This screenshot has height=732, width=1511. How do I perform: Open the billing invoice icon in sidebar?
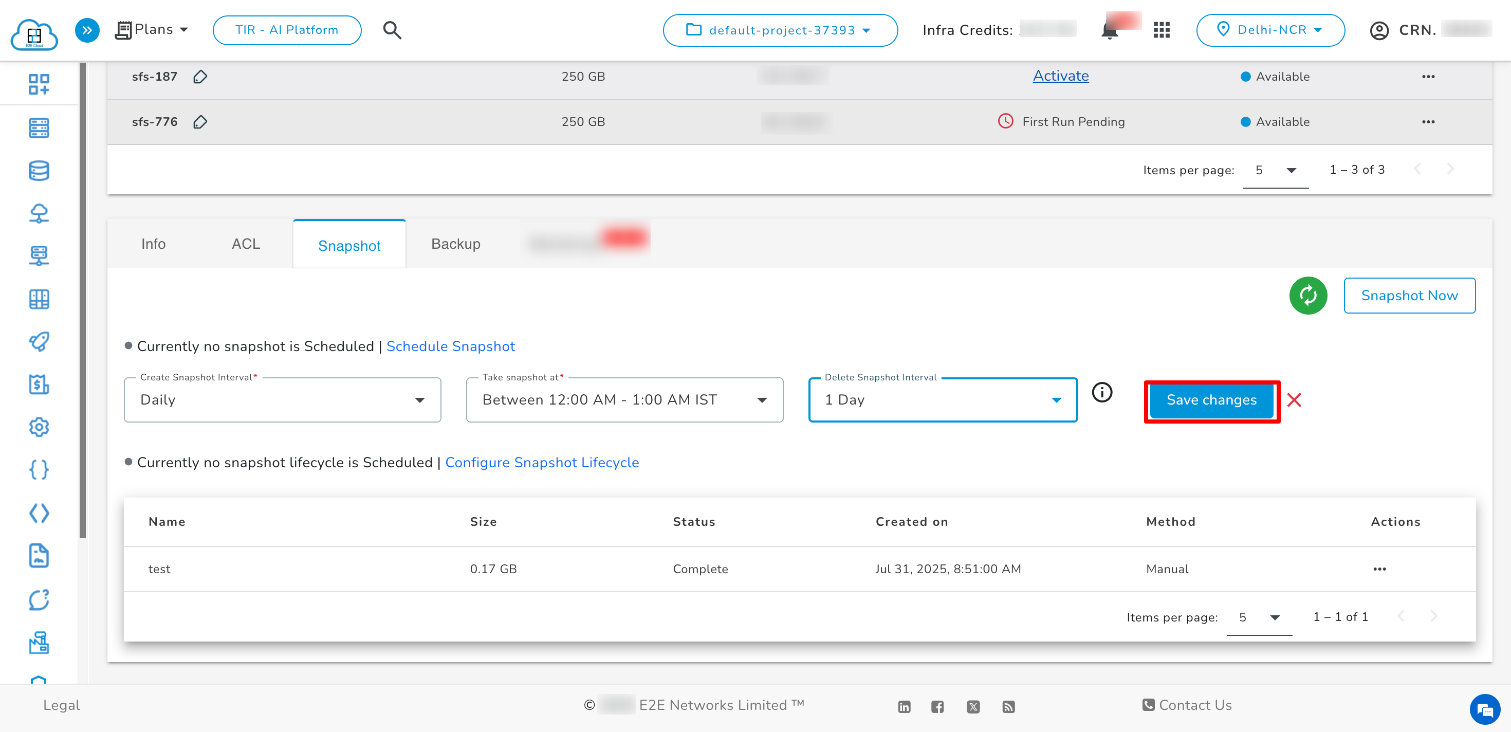39,385
